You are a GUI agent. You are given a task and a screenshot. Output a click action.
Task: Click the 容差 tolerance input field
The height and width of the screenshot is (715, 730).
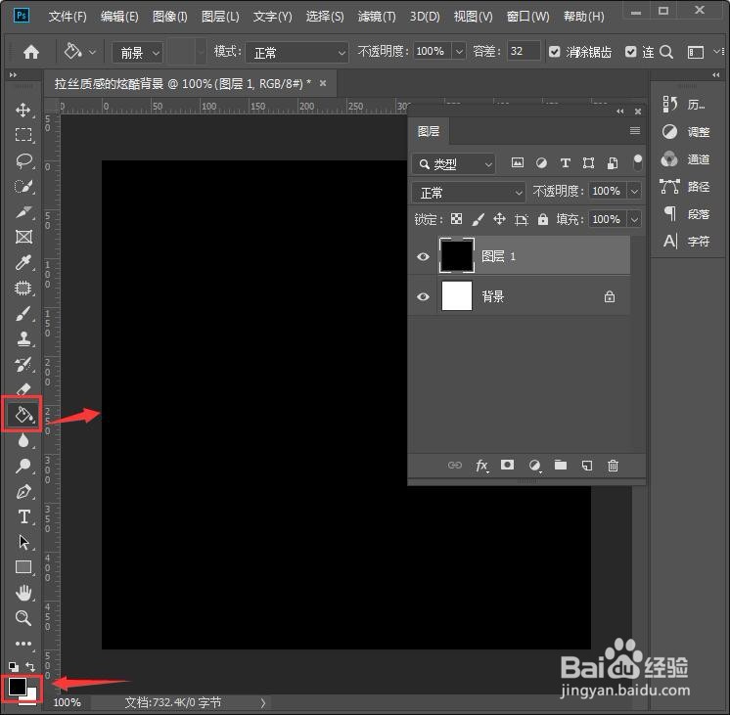coord(524,51)
